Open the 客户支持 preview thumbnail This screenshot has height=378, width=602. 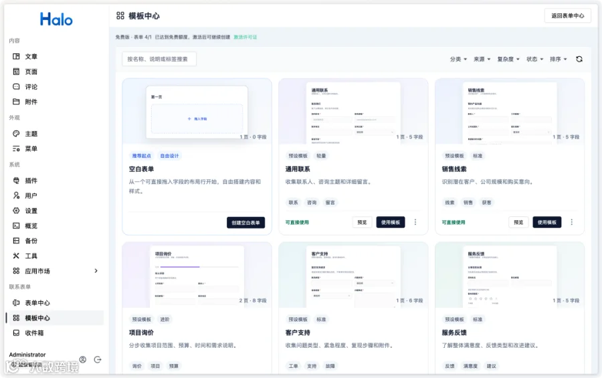[353, 275]
